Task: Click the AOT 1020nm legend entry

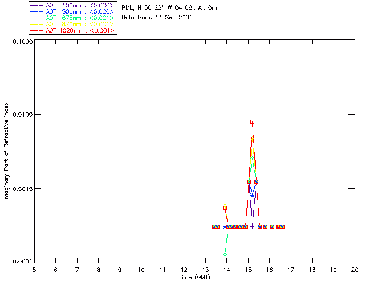Action: tap(72, 30)
